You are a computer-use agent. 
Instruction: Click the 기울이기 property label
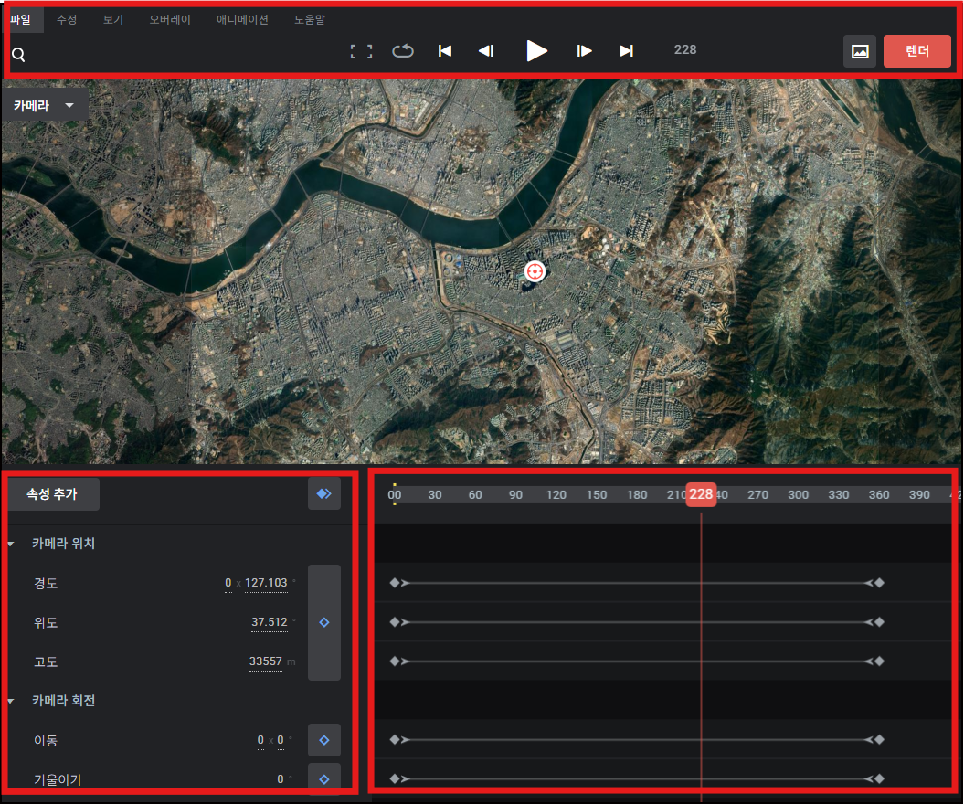[58, 780]
